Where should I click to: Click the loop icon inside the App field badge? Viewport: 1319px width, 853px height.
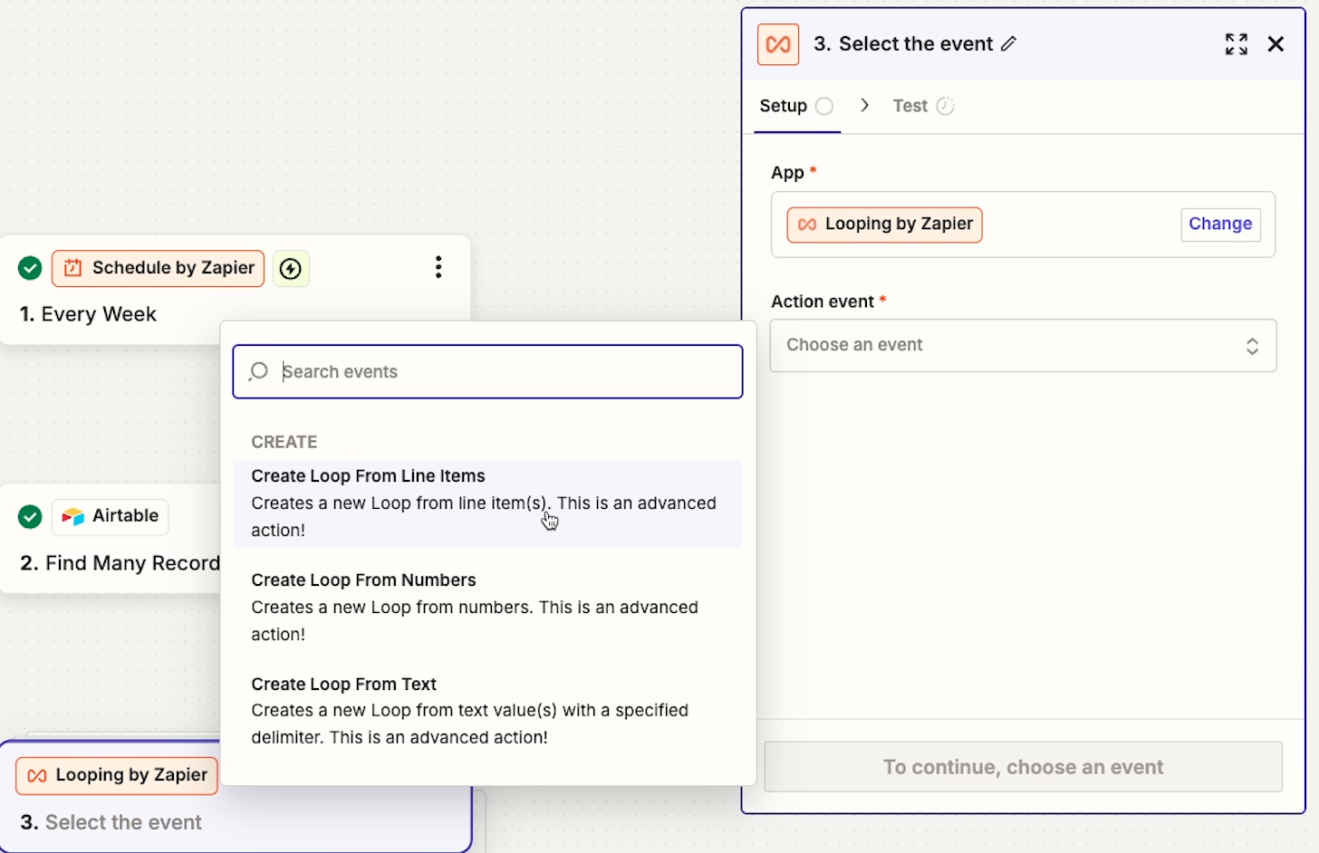point(807,225)
